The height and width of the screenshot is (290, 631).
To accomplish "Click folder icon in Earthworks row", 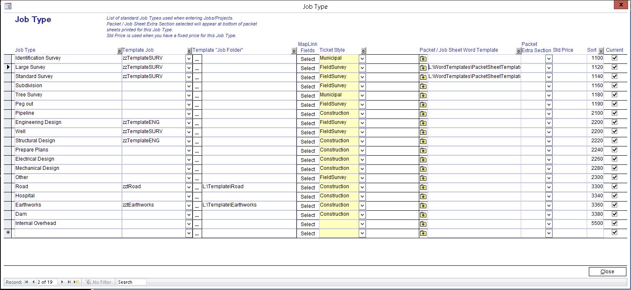I will (x=423, y=206).
